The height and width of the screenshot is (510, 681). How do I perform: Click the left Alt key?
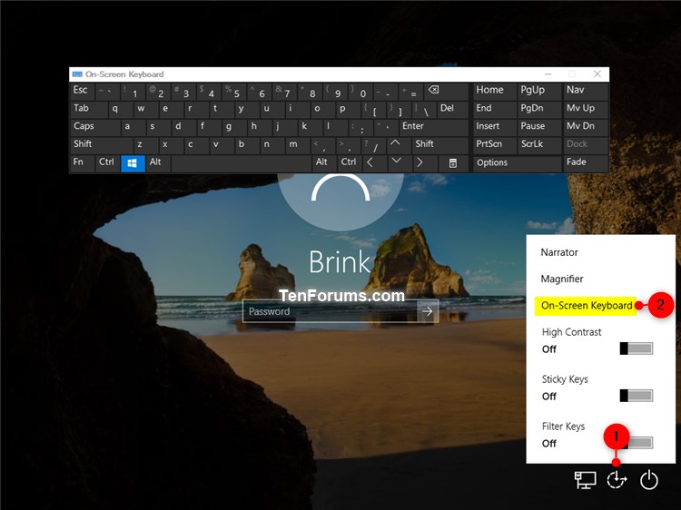pos(158,163)
